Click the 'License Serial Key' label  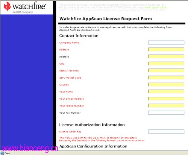(x=70, y=132)
